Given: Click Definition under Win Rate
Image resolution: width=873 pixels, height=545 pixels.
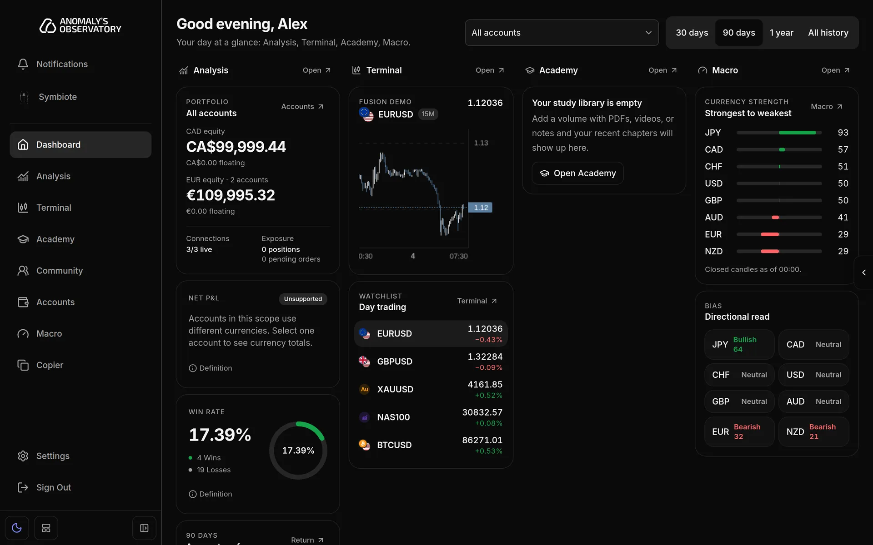Looking at the screenshot, I should pyautogui.click(x=211, y=494).
